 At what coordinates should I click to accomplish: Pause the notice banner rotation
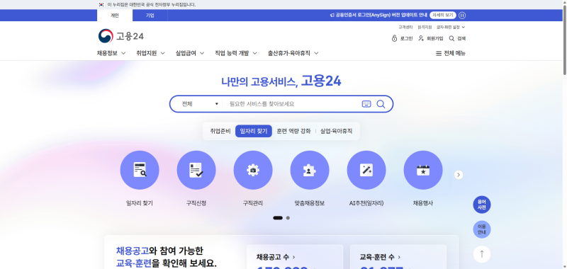462,15
